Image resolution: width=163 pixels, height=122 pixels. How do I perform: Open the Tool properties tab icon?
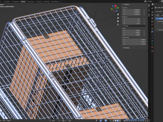click(x=152, y=8)
